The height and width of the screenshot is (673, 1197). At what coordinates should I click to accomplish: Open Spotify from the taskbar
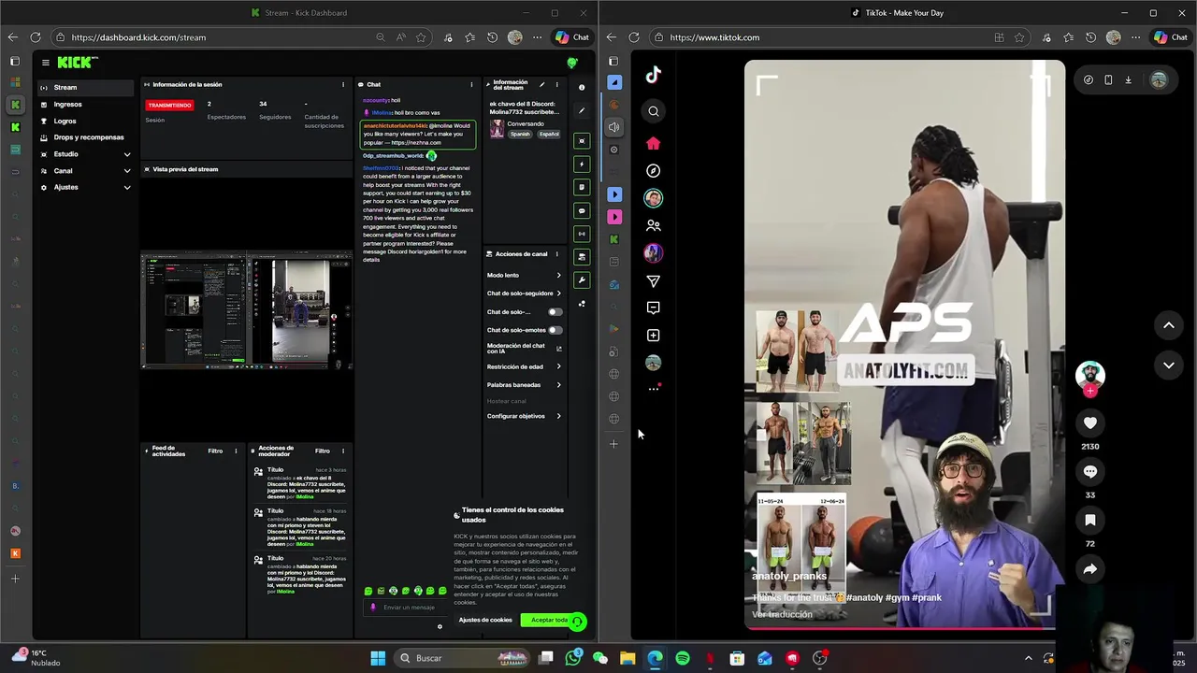point(683,658)
